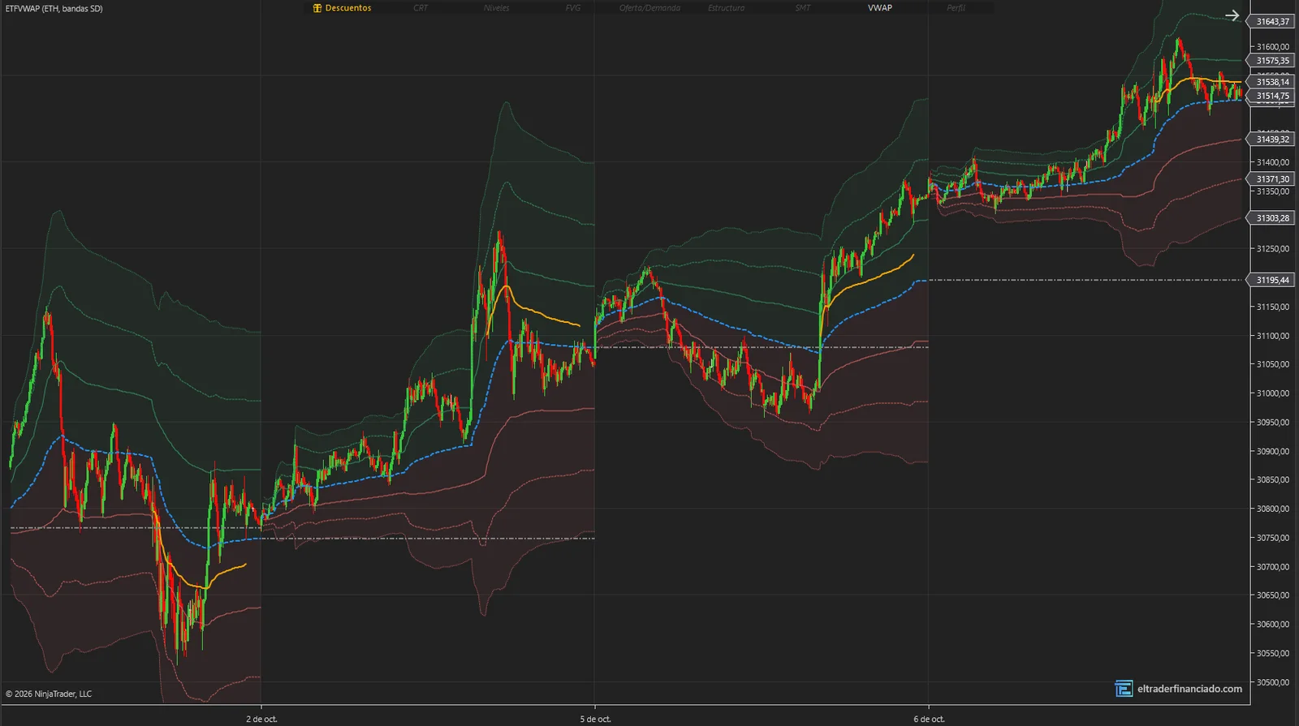Click the 30500,00 price axis label
This screenshot has width=1299, height=726.
coord(1272,682)
